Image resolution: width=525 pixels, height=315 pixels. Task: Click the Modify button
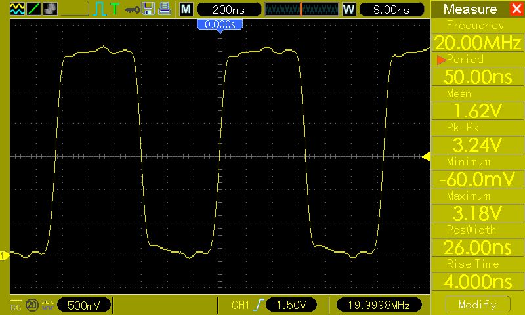pyautogui.click(x=478, y=304)
